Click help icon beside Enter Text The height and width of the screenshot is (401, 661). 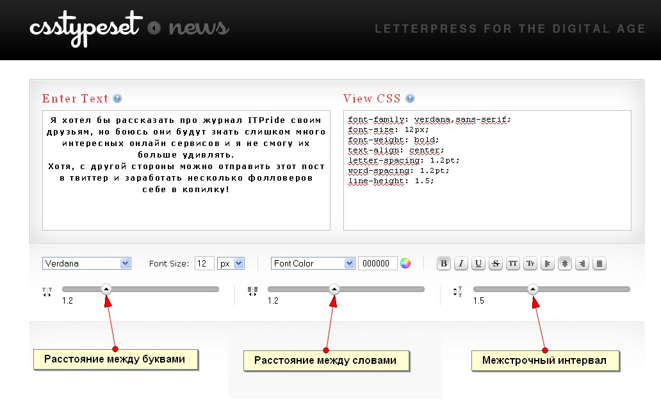[117, 99]
